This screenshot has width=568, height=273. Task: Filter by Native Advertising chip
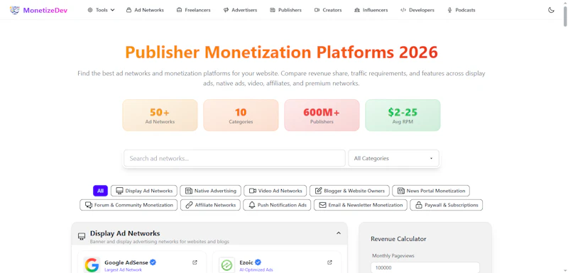[x=210, y=191]
